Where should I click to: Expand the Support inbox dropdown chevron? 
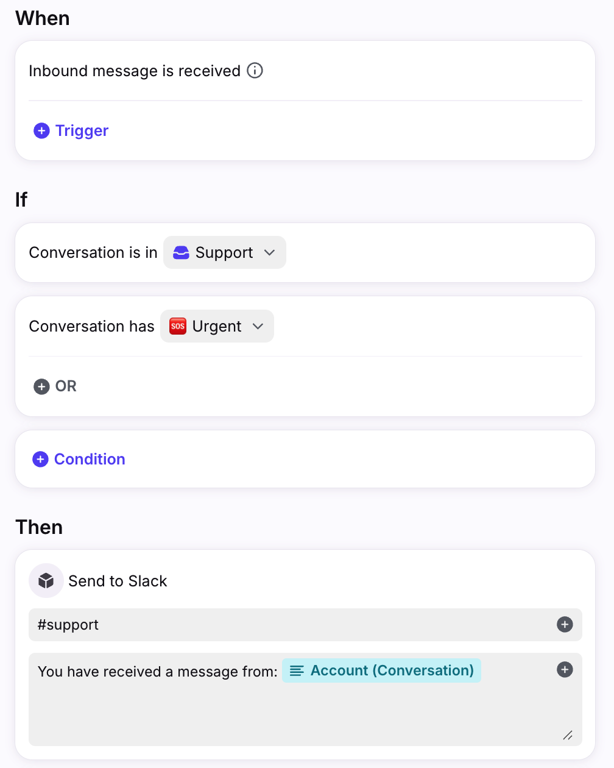[x=270, y=253]
